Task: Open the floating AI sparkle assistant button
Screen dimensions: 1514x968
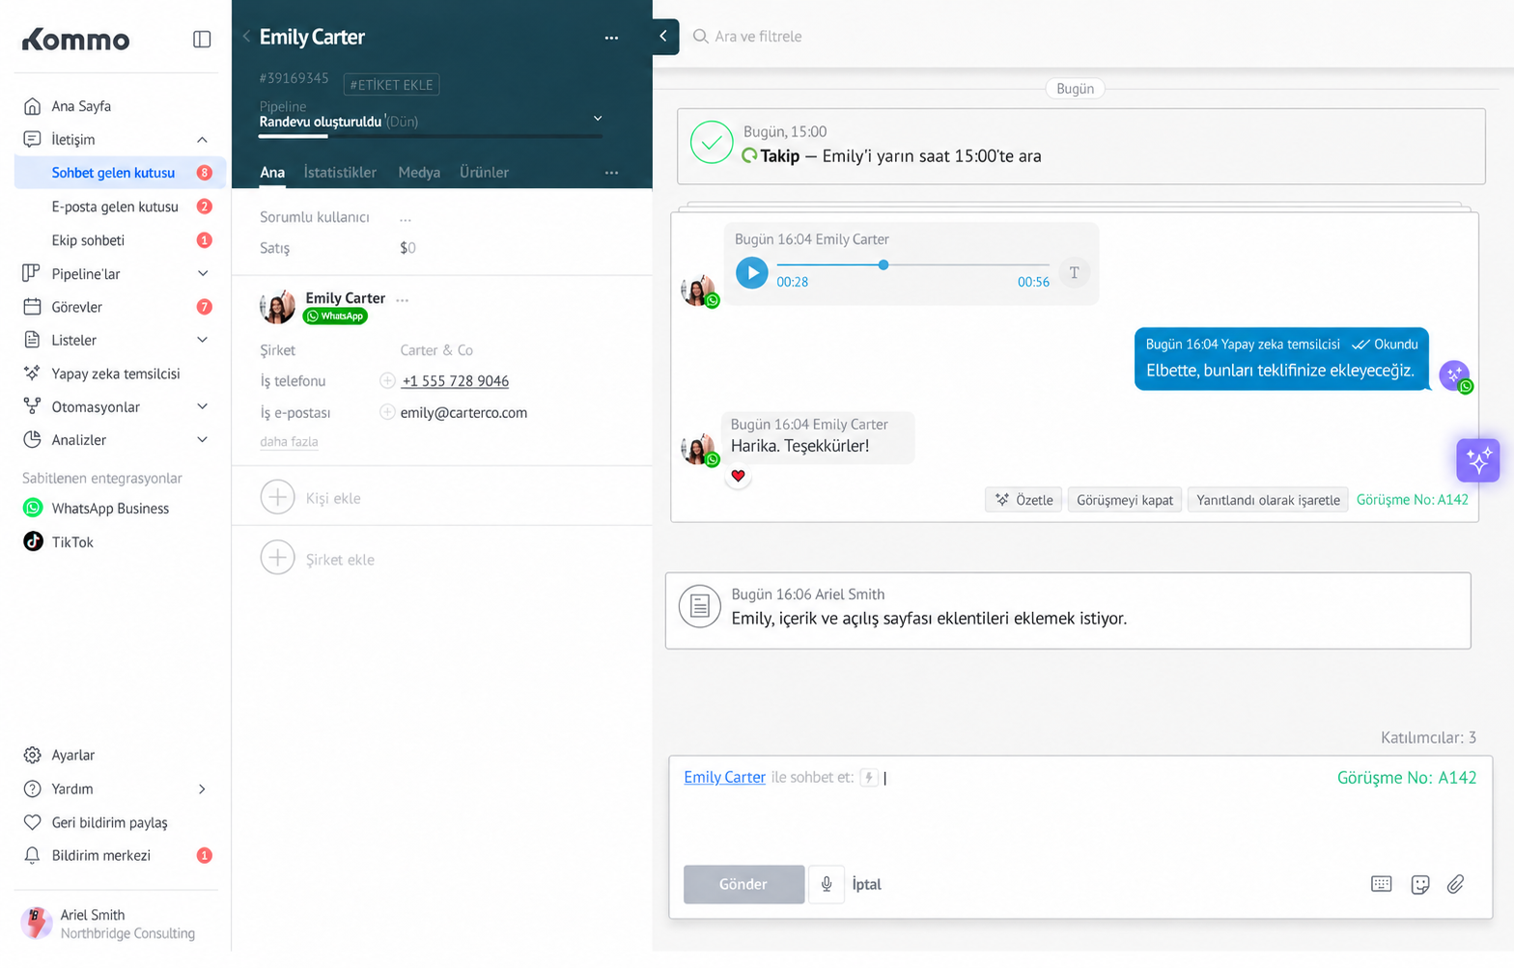Action: pyautogui.click(x=1478, y=459)
